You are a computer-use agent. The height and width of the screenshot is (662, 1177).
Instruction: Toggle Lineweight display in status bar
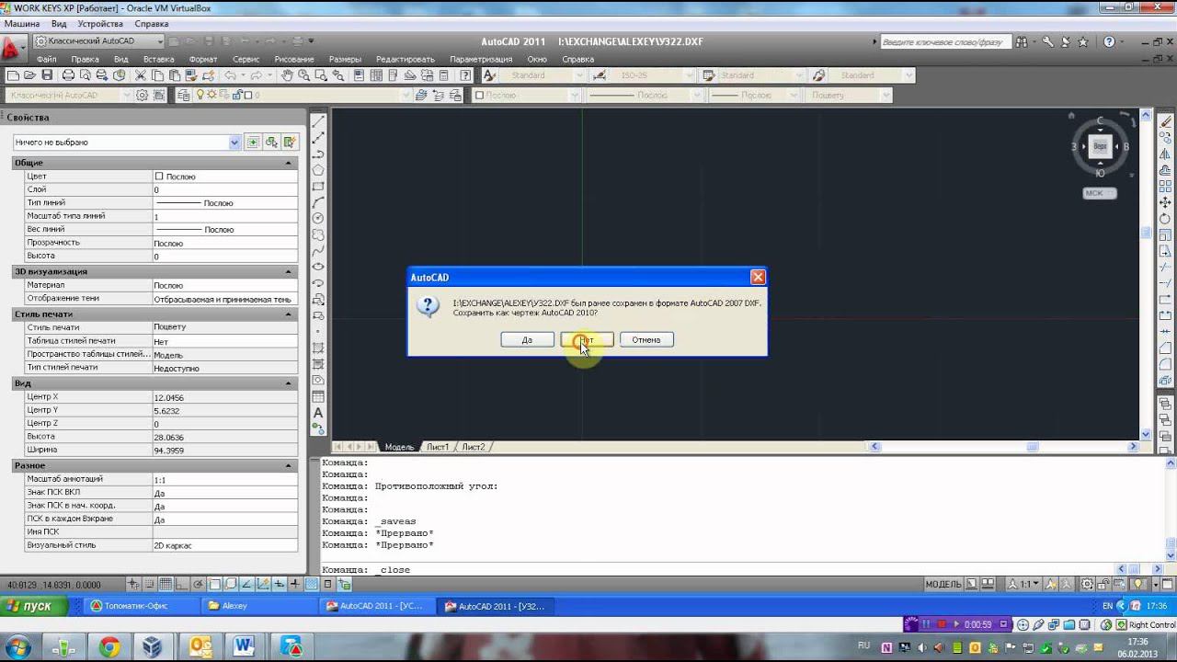coord(294,585)
